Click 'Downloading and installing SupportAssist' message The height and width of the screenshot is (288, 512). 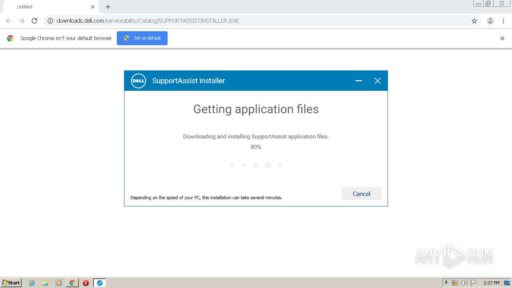click(256, 136)
